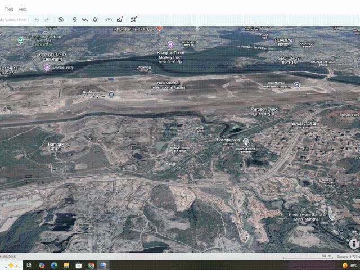This screenshot has width=360, height=270.
Task: Click the Google Earth taskbar icon
Action: [x=103, y=265]
